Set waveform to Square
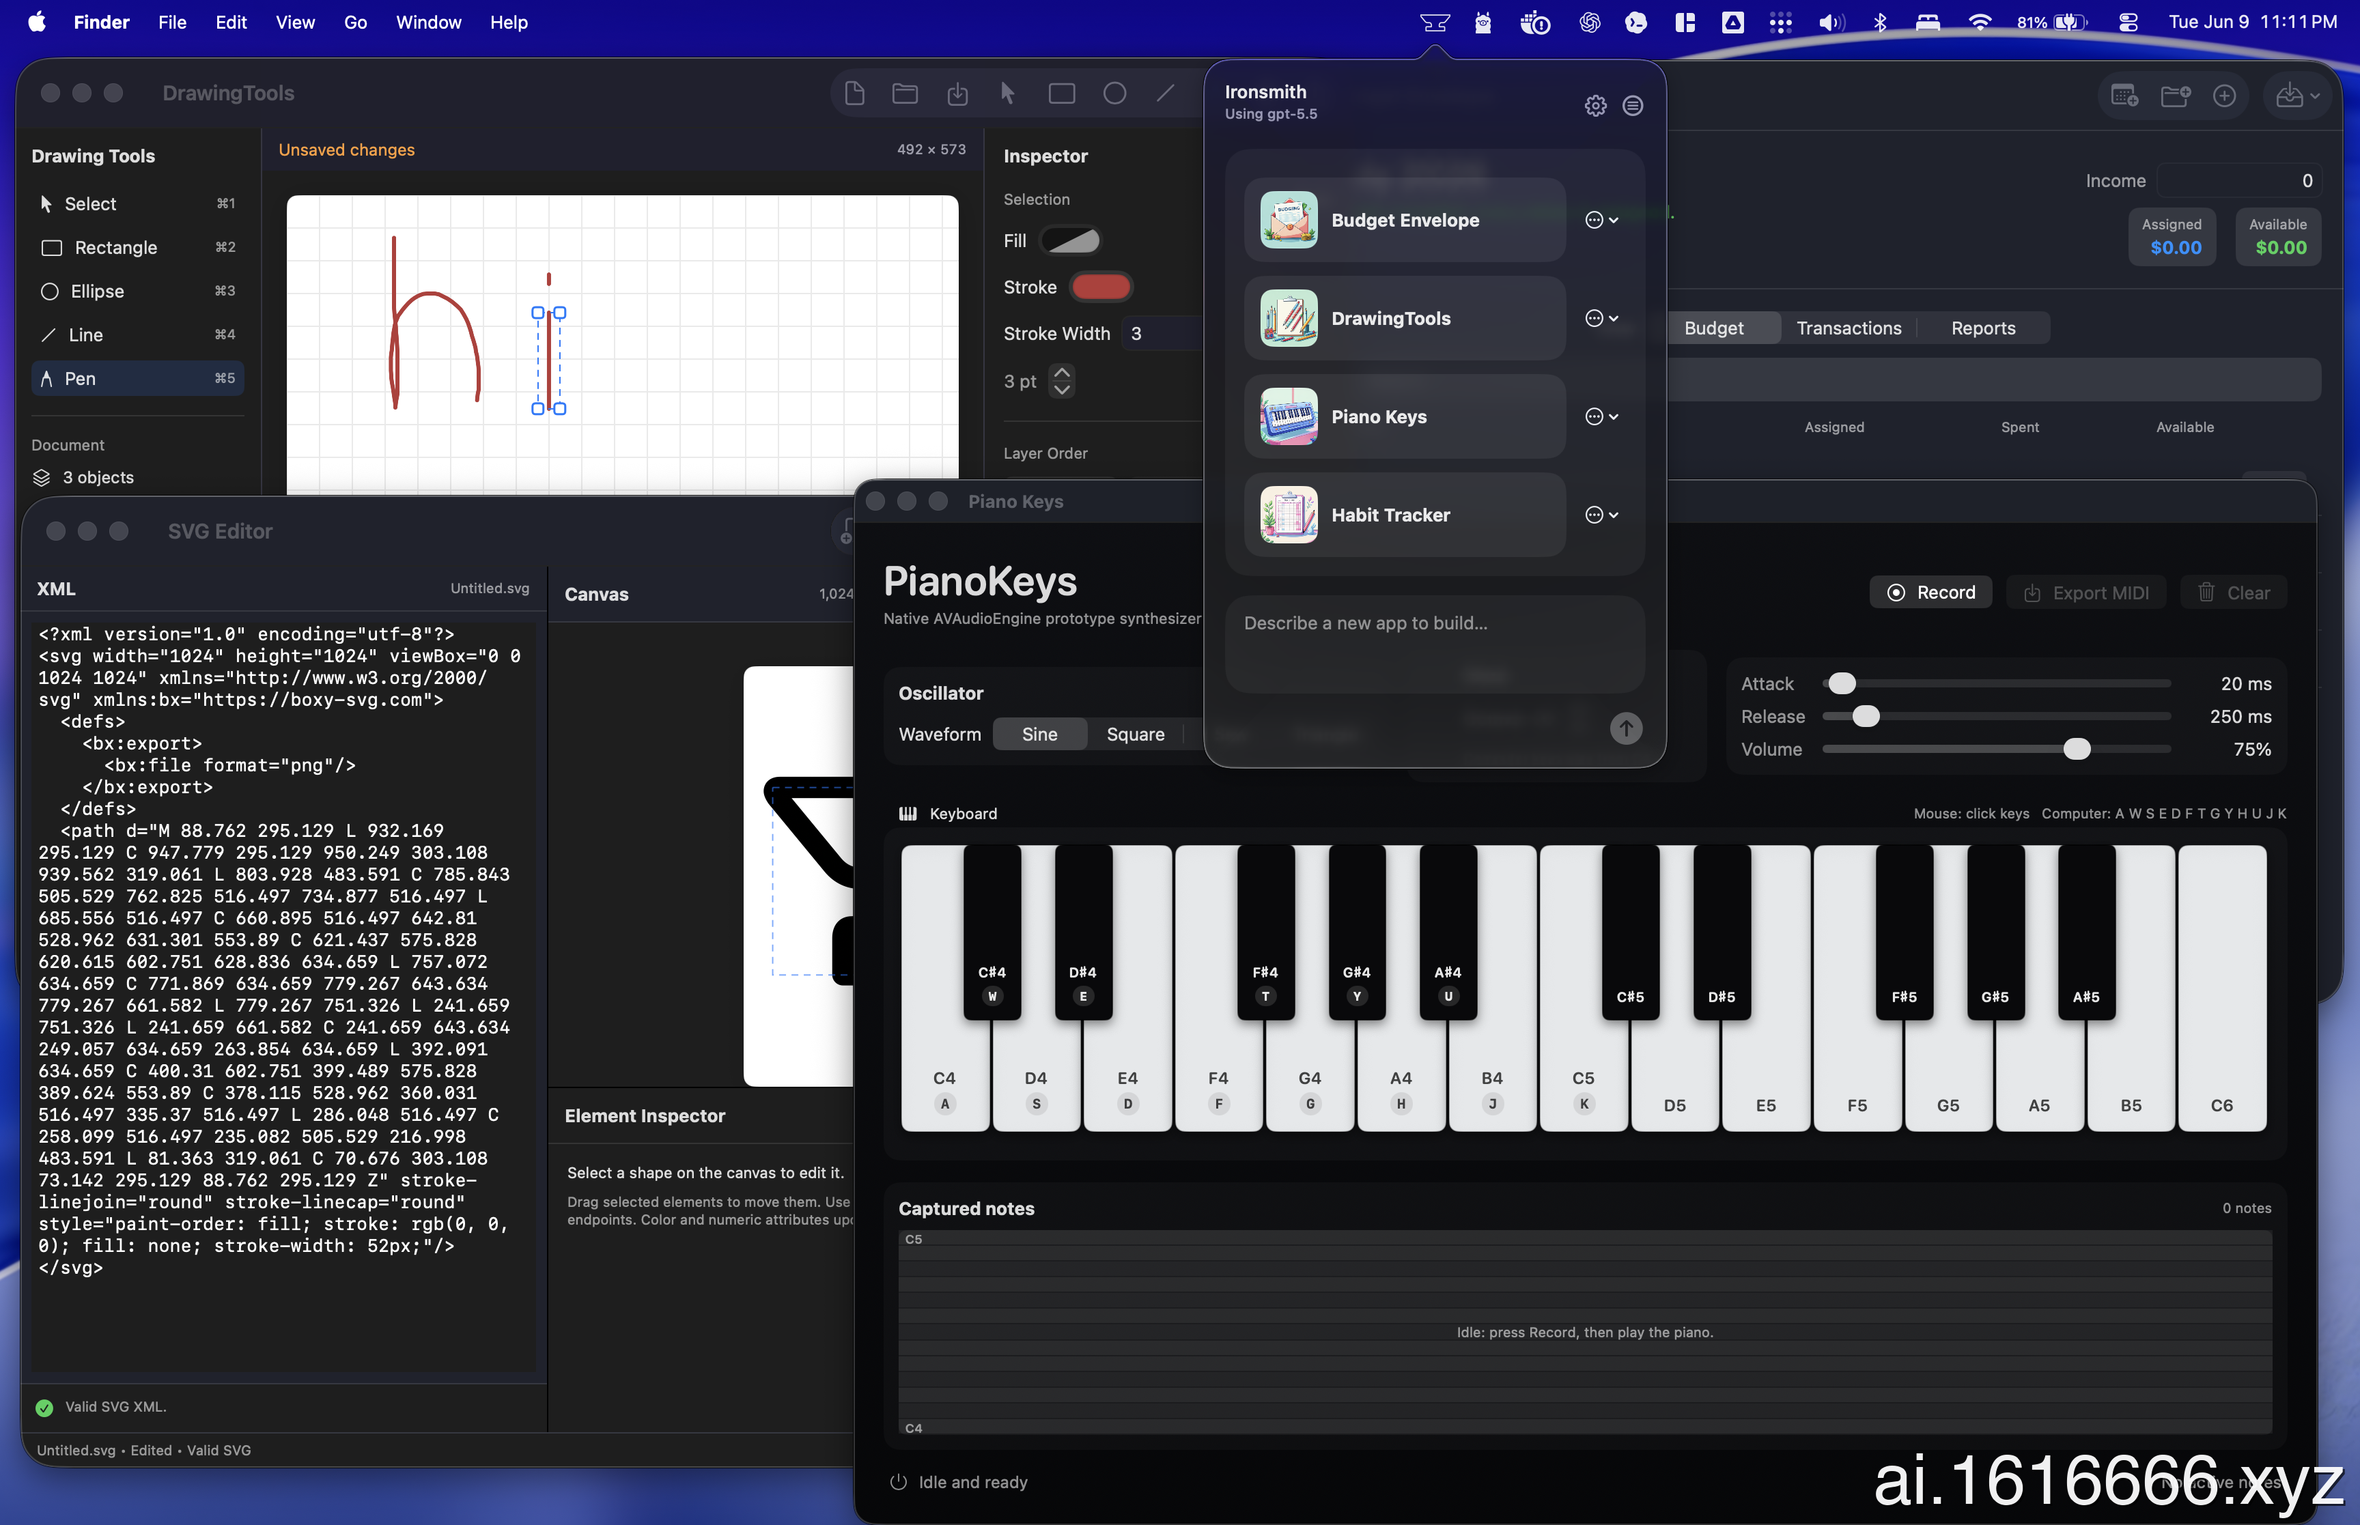 point(1135,734)
